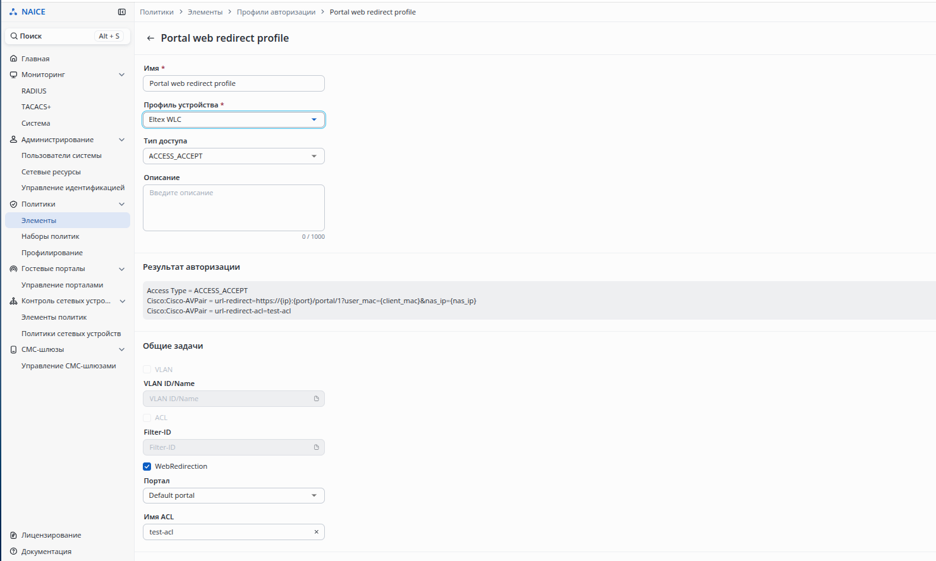The width and height of the screenshot is (936, 561).
Task: Click the NAICE logo icon
Action: click(13, 12)
